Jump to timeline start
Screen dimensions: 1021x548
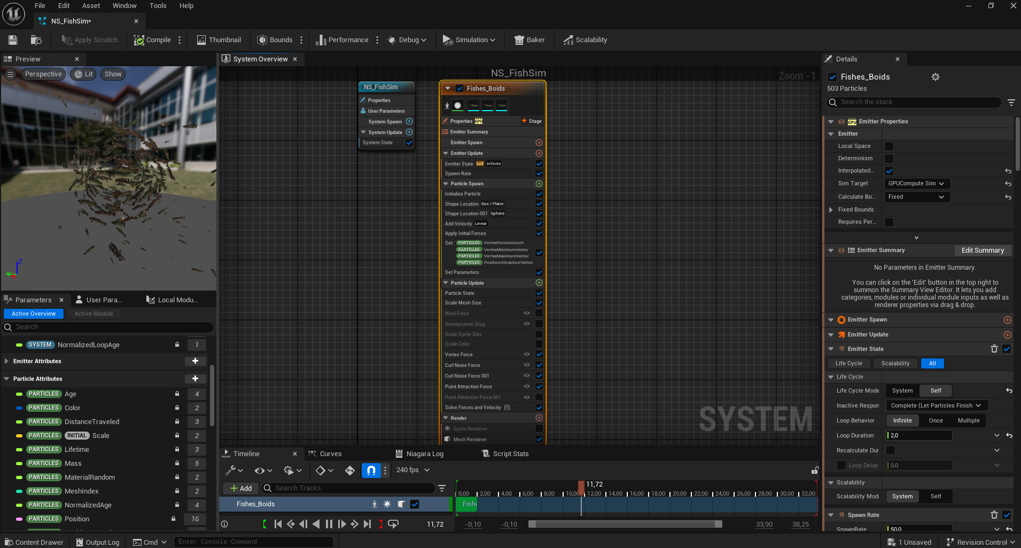[x=278, y=524]
